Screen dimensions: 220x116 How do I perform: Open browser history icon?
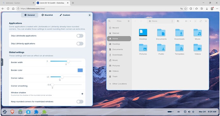click(202, 9)
